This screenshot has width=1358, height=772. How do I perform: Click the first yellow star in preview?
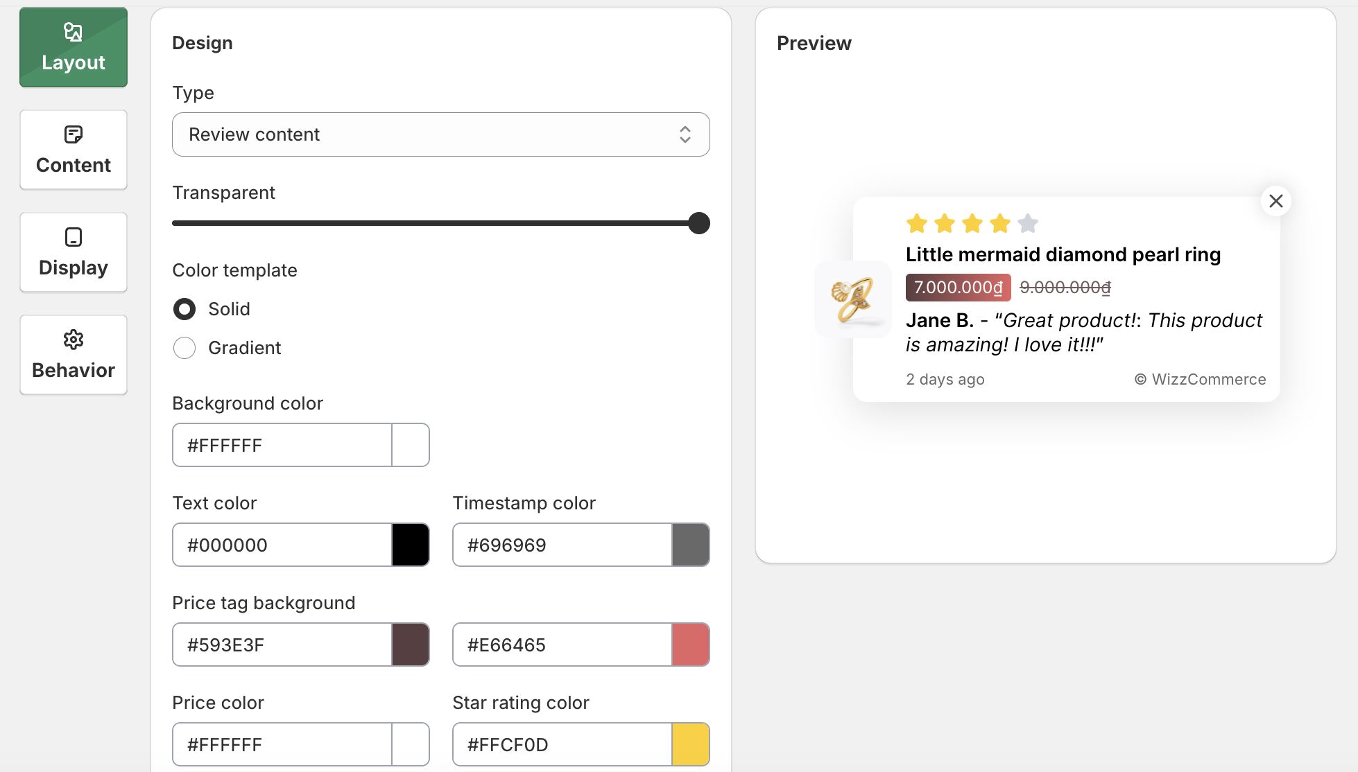pyautogui.click(x=917, y=223)
